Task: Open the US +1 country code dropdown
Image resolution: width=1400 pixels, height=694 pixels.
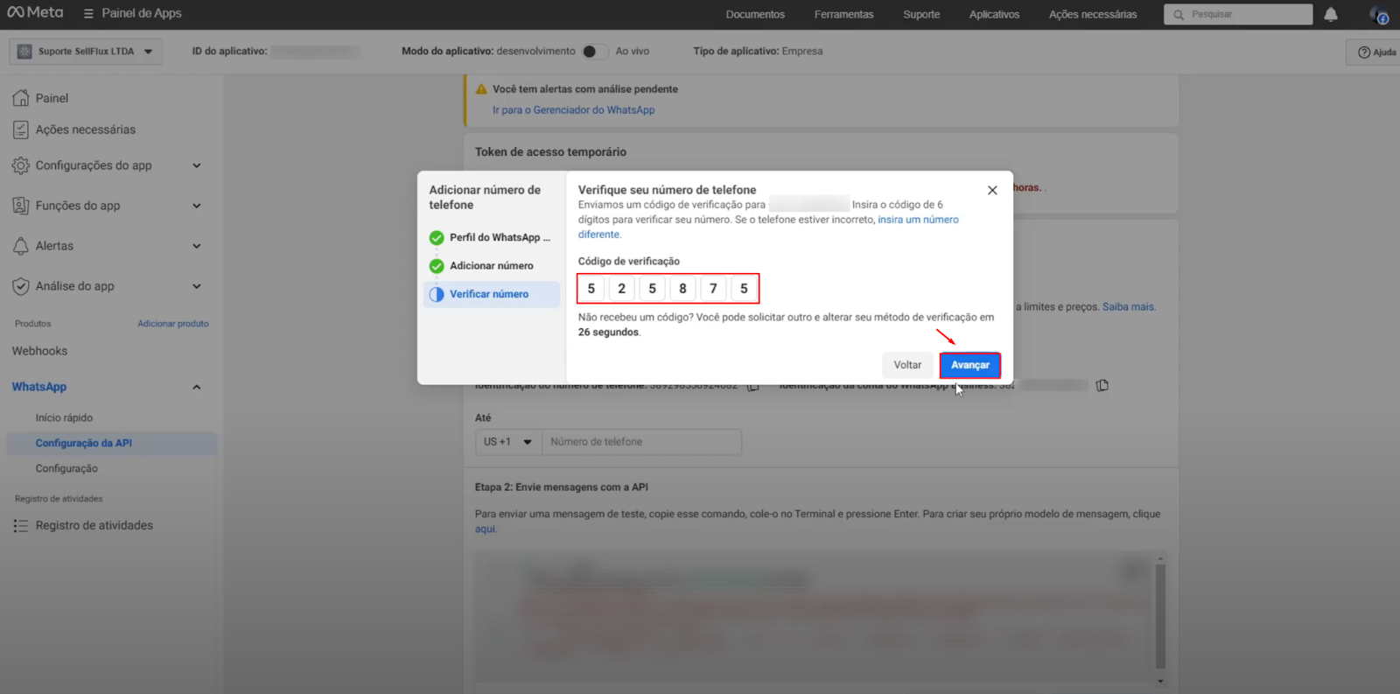Action: point(508,442)
